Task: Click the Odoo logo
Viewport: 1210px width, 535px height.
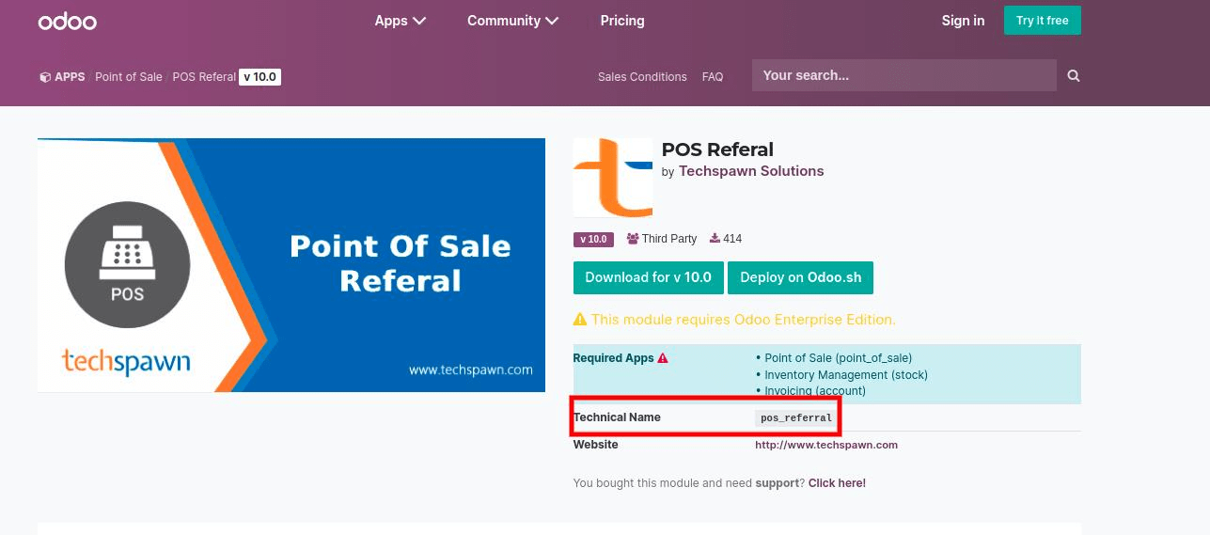Action: tap(67, 21)
